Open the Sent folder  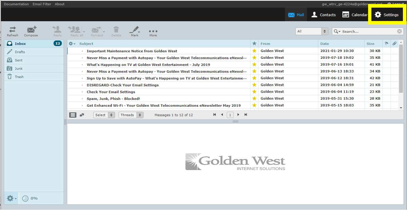pyautogui.click(x=34, y=60)
